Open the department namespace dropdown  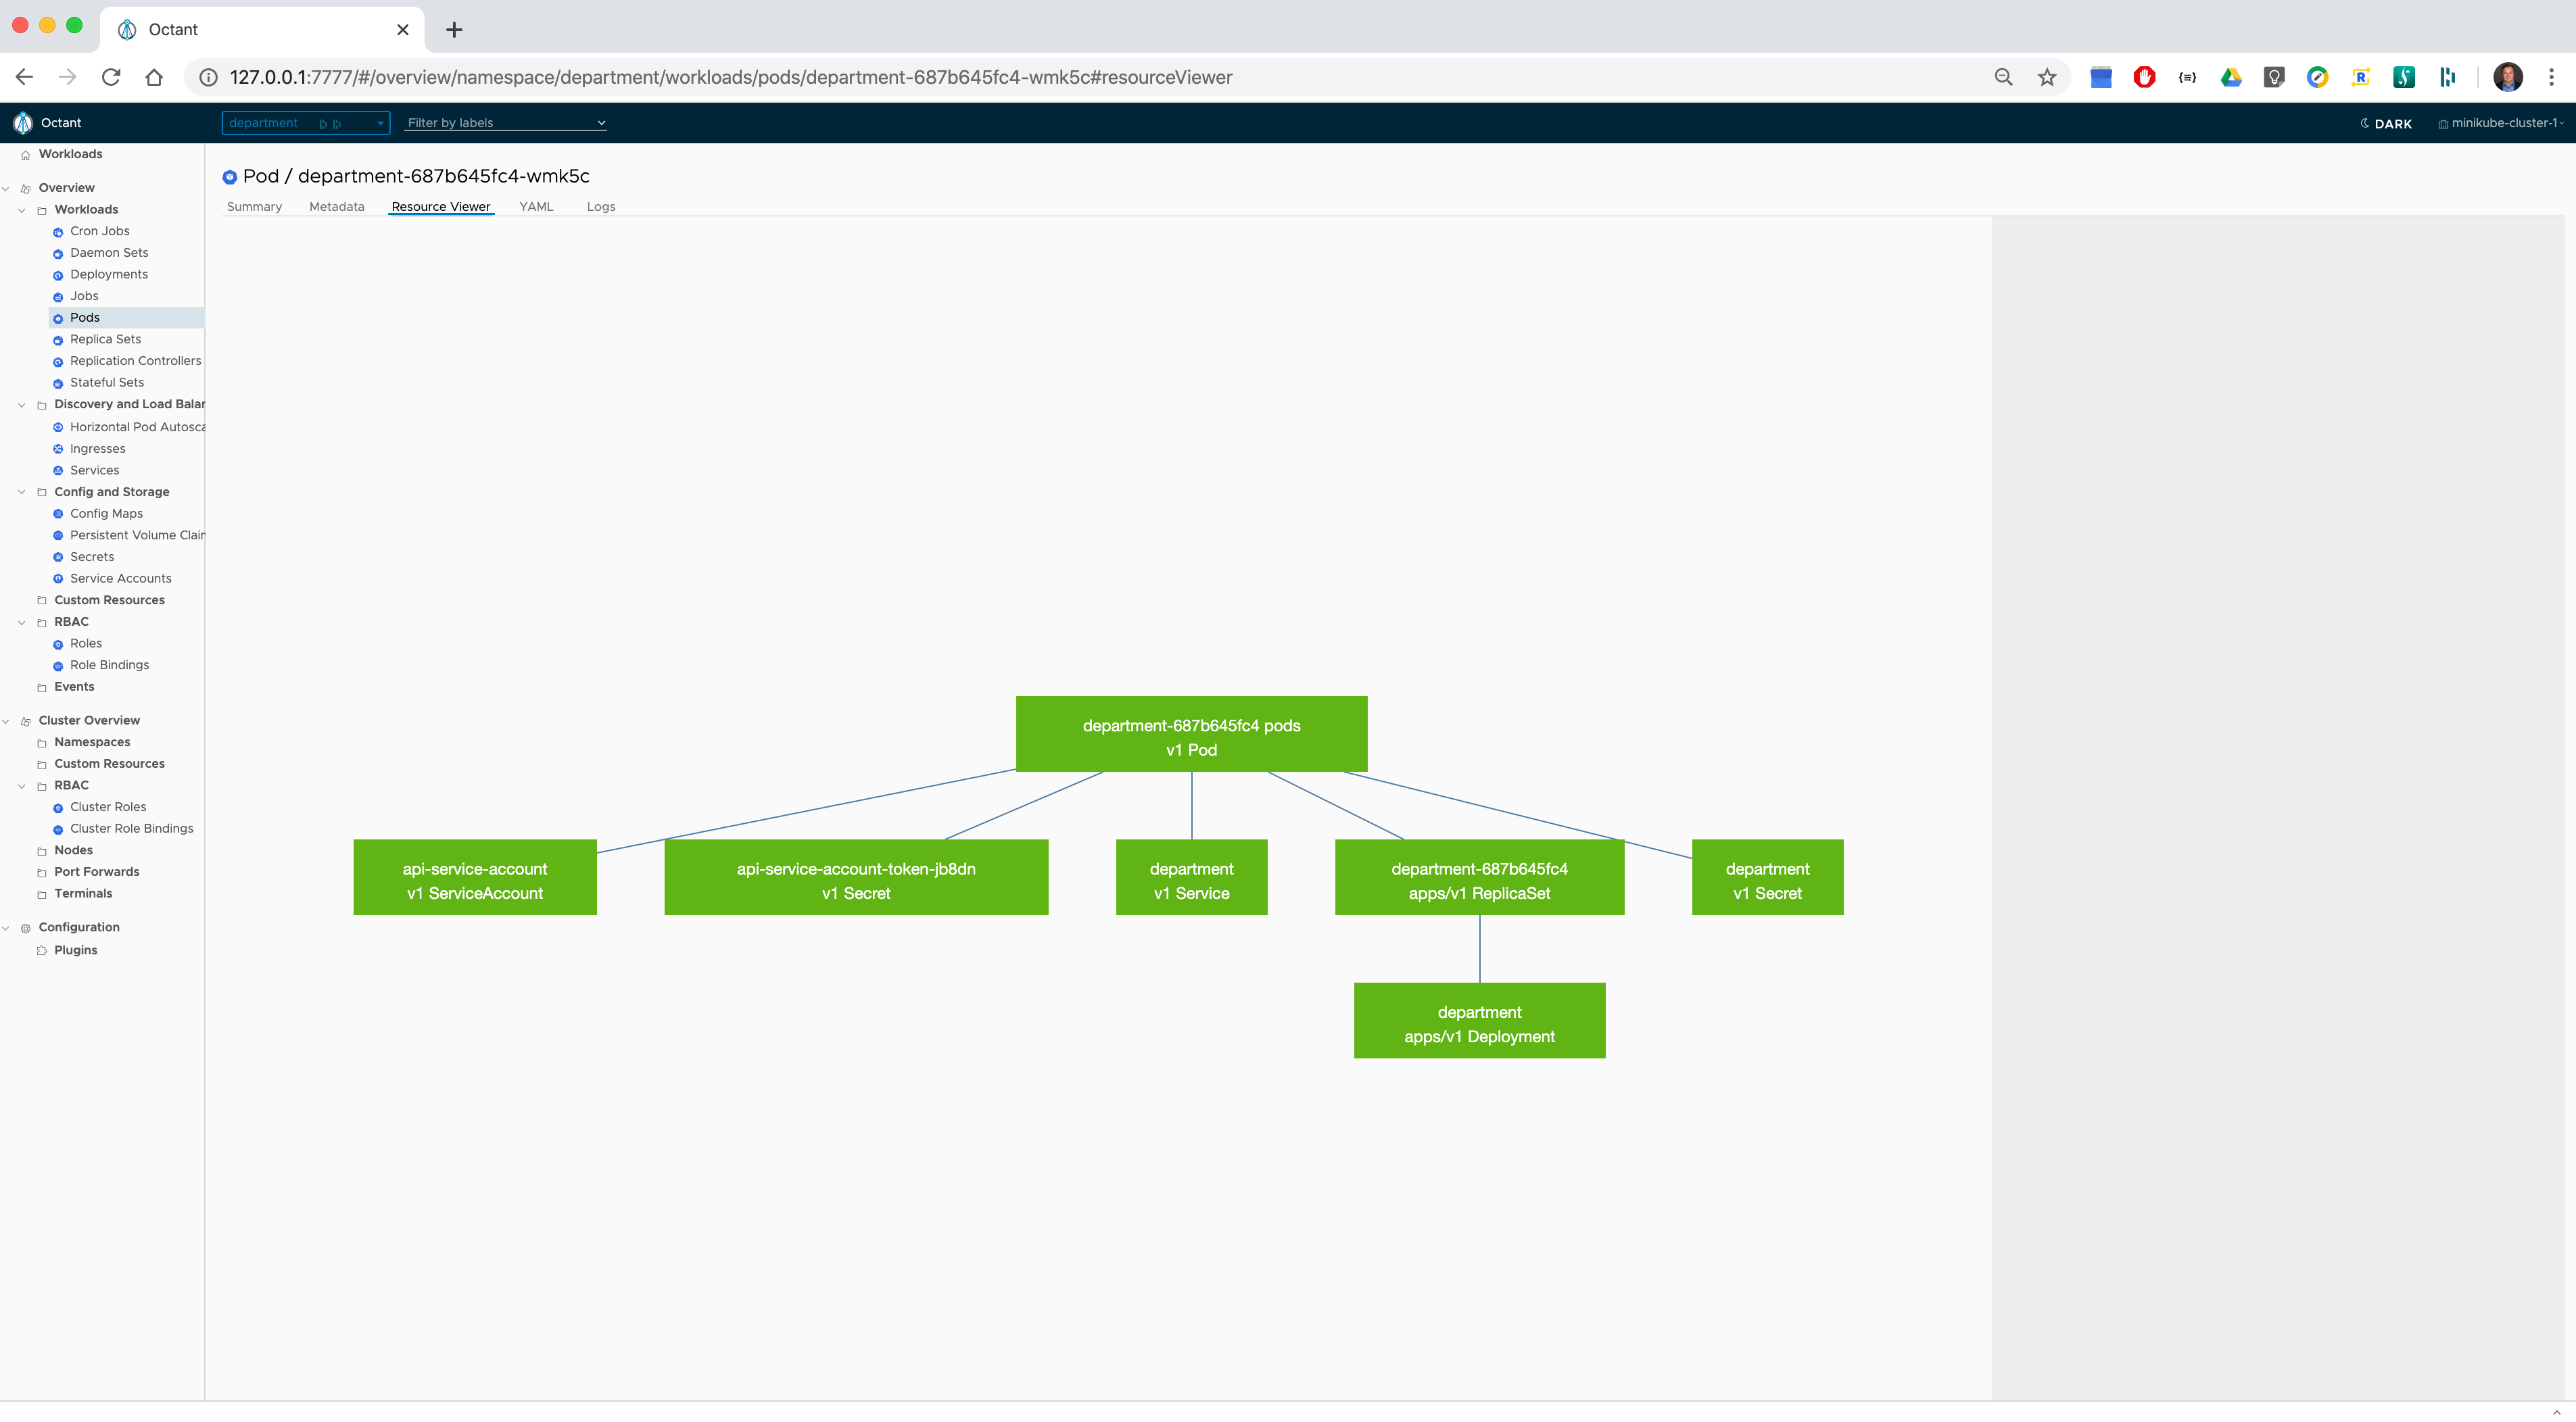[305, 123]
